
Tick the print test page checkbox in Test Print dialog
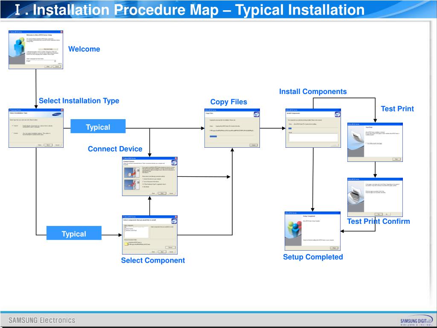366,143
